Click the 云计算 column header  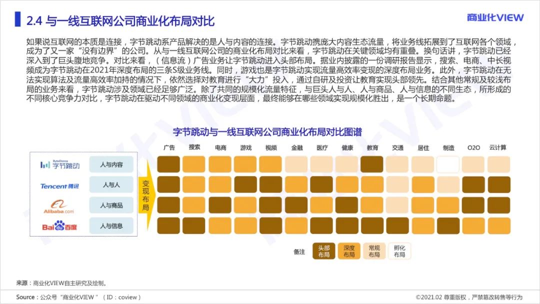coord(498,147)
